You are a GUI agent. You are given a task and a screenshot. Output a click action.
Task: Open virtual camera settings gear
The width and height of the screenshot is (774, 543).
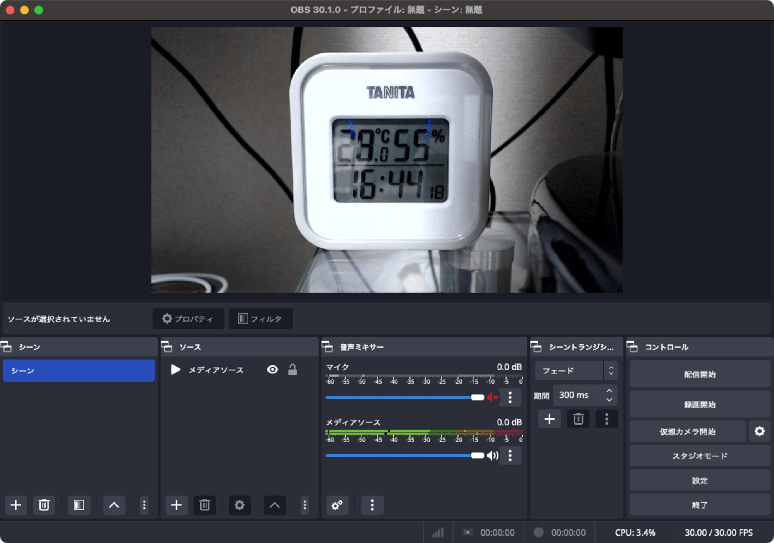click(x=759, y=431)
